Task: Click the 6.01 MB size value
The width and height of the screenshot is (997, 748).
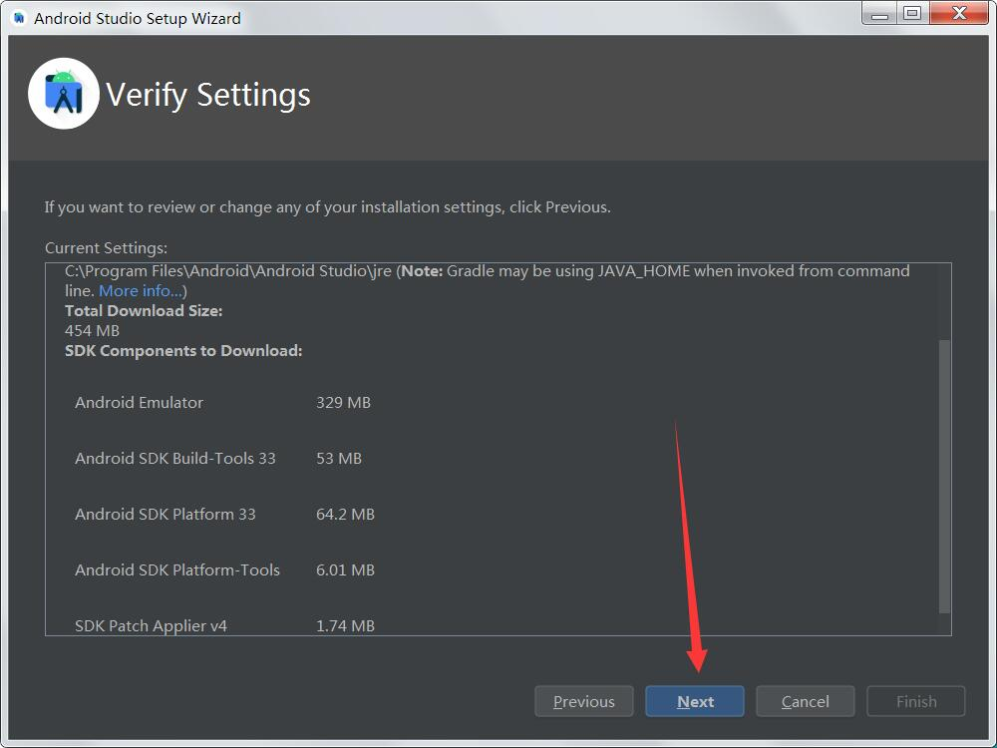Action: 345,569
